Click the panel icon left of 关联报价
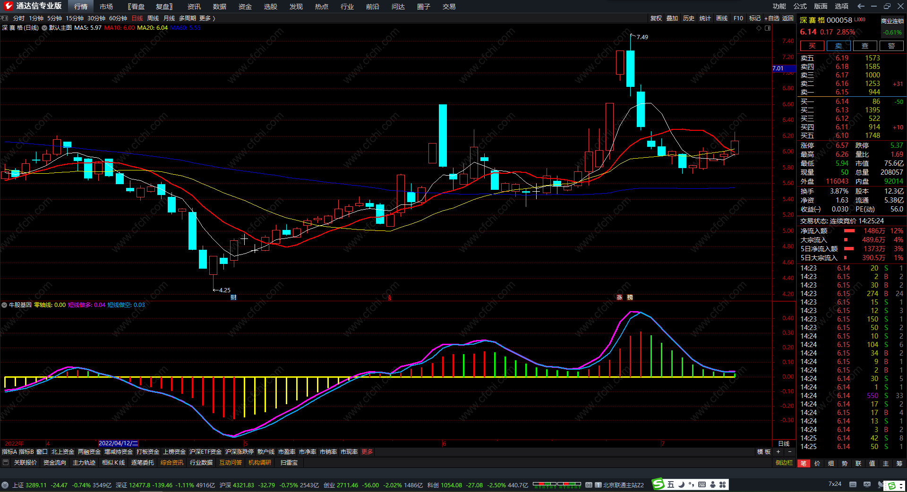Image resolution: width=907 pixels, height=492 pixels. 6,463
